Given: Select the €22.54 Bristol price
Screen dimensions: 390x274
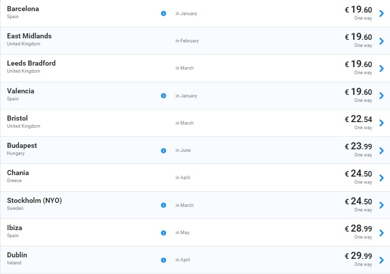Looking at the screenshot, I should click(358, 119).
